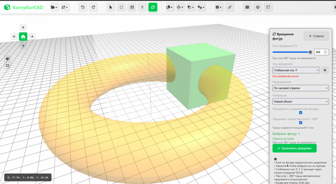Open the По часовой стрелке direction dropdown
Image resolution: width=336 pixels, height=184 pixels.
(x=300, y=88)
